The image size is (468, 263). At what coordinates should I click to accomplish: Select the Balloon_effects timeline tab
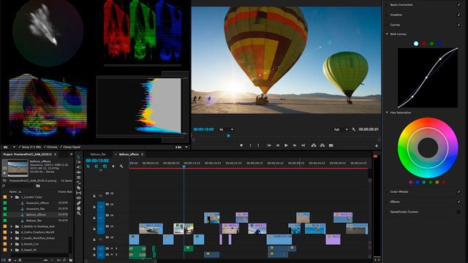[129, 154]
